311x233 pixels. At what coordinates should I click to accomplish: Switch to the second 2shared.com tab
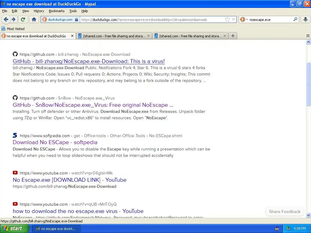190,36
